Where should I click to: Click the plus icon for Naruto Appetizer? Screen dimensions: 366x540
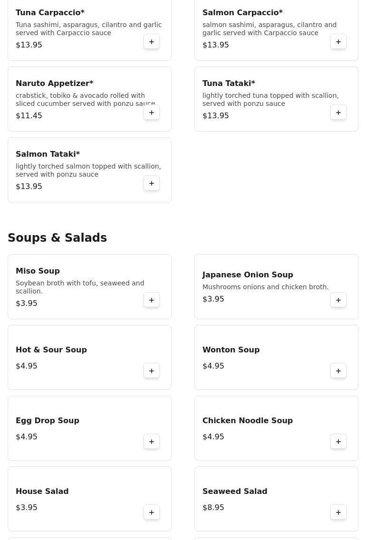point(152,113)
